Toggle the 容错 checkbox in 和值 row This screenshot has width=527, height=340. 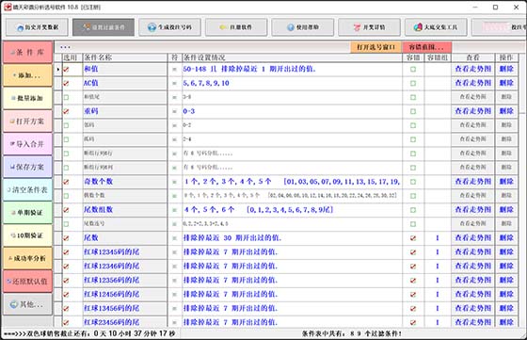coord(413,70)
